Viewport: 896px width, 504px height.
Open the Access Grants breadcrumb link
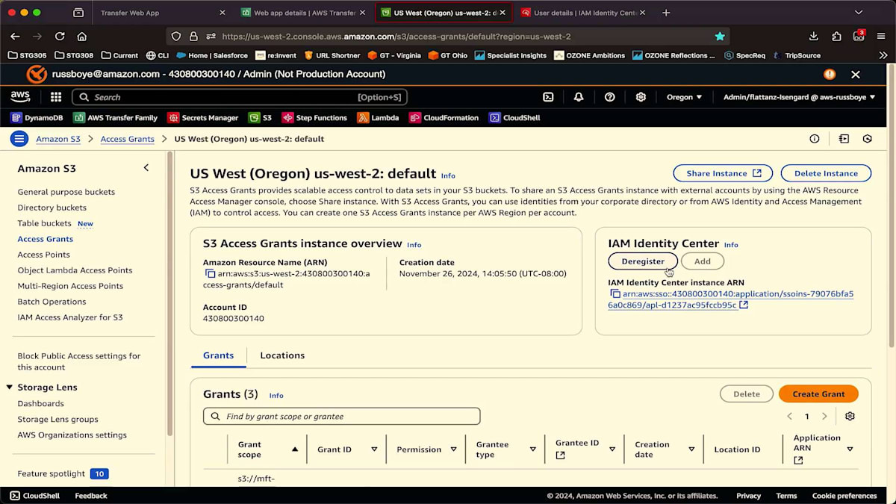(128, 139)
